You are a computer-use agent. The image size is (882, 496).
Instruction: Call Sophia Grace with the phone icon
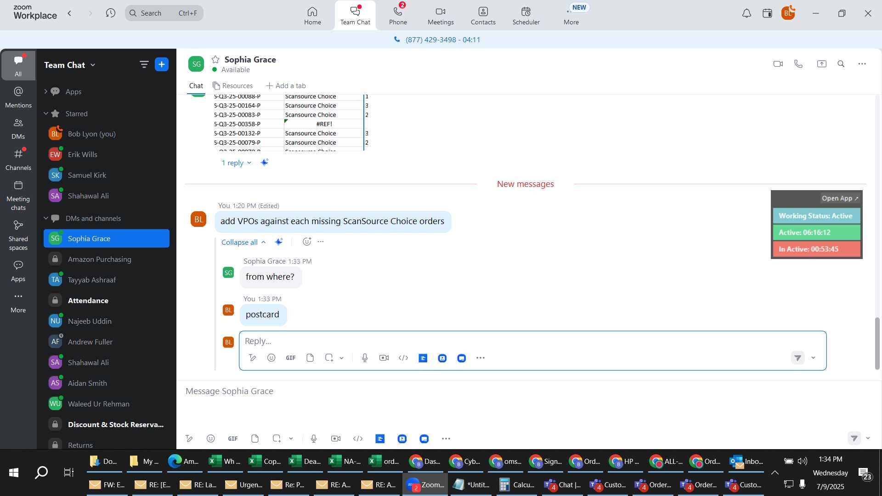[798, 64]
